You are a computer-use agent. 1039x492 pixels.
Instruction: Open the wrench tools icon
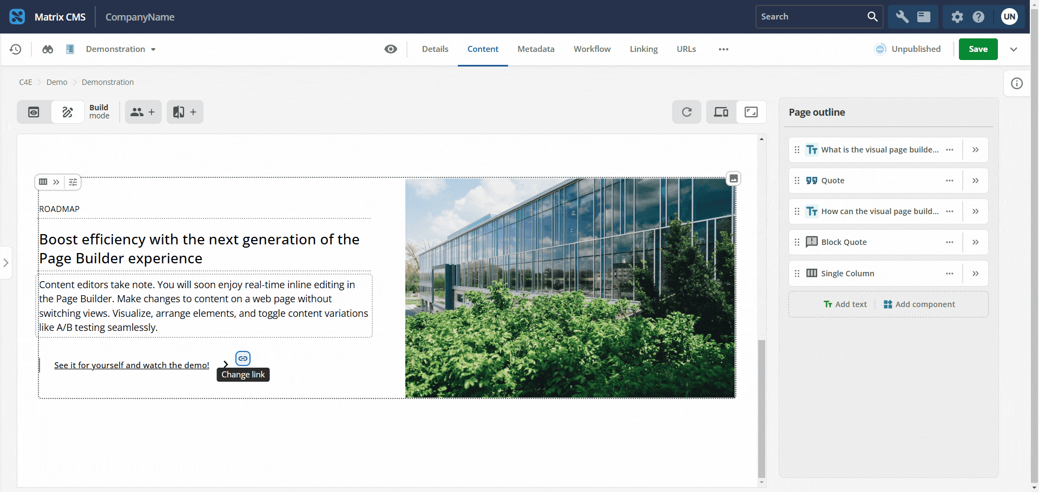pos(902,17)
